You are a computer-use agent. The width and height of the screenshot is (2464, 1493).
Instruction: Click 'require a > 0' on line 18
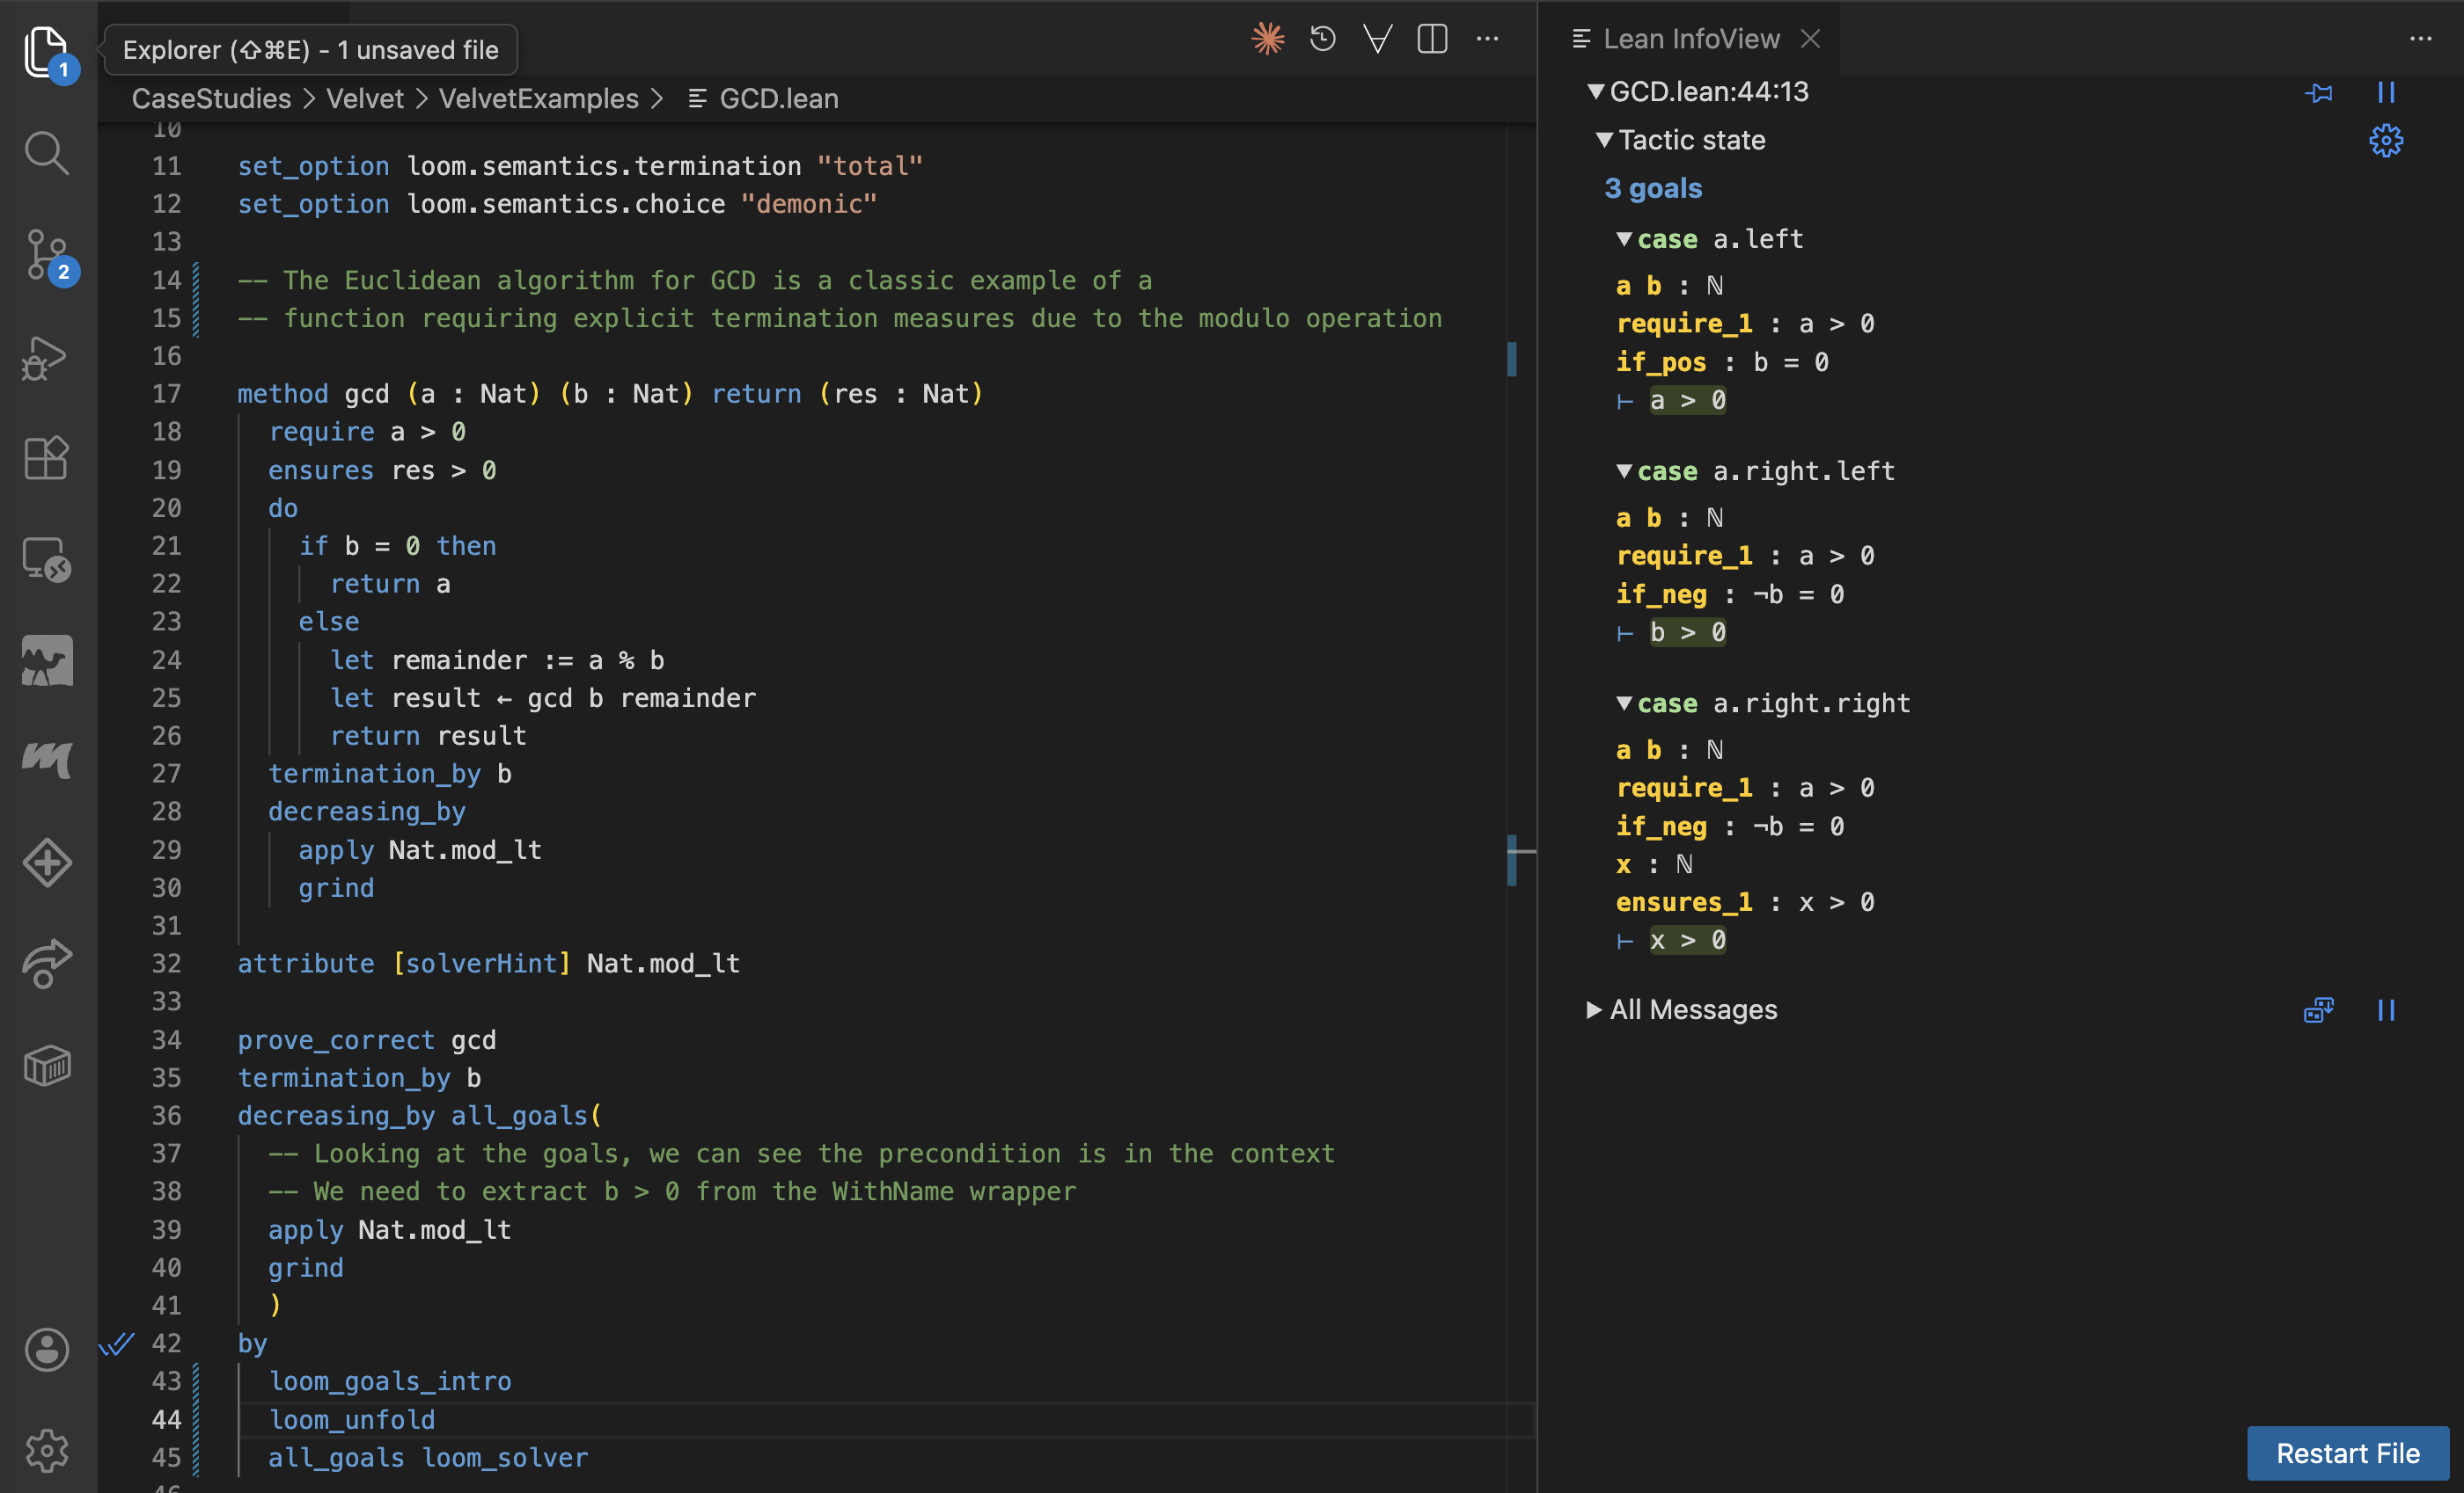pyautogui.click(x=367, y=432)
